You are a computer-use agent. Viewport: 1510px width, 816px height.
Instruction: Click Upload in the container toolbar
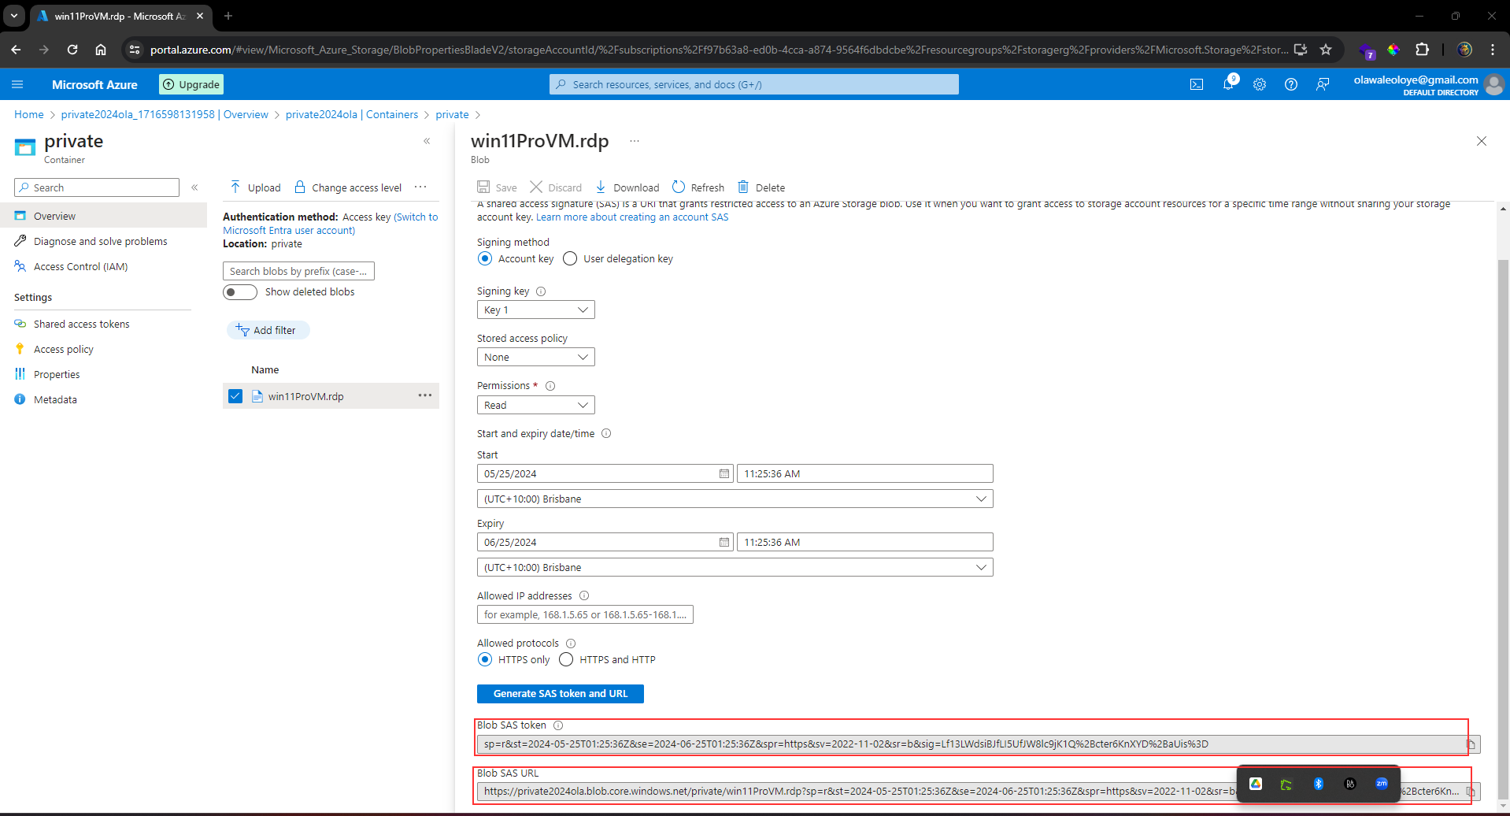click(x=255, y=187)
